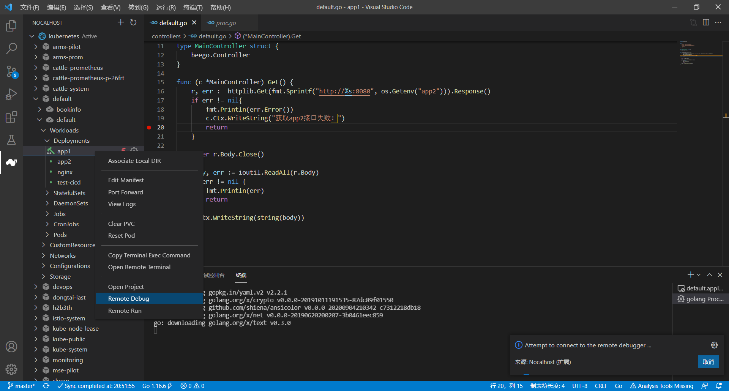
Task: Expand the cattle-prometheus namespace
Action: [36, 68]
